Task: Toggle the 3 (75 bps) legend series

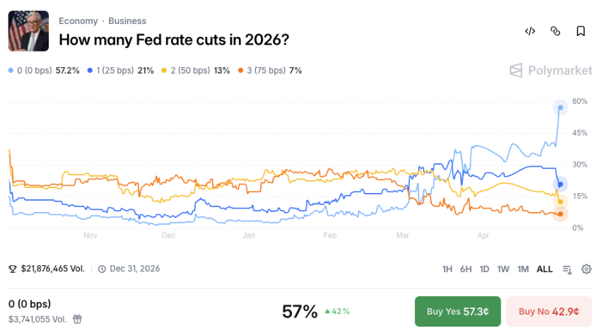Action: [270, 71]
